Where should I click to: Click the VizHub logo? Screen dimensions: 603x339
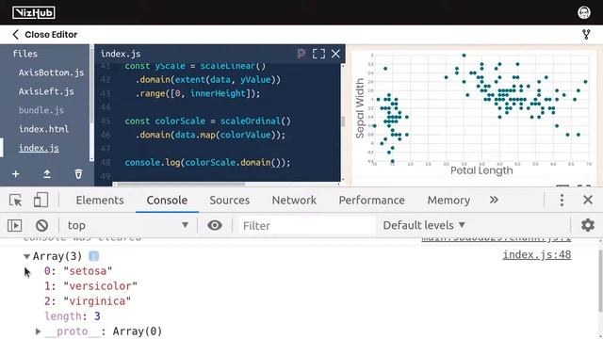pyautogui.click(x=34, y=12)
